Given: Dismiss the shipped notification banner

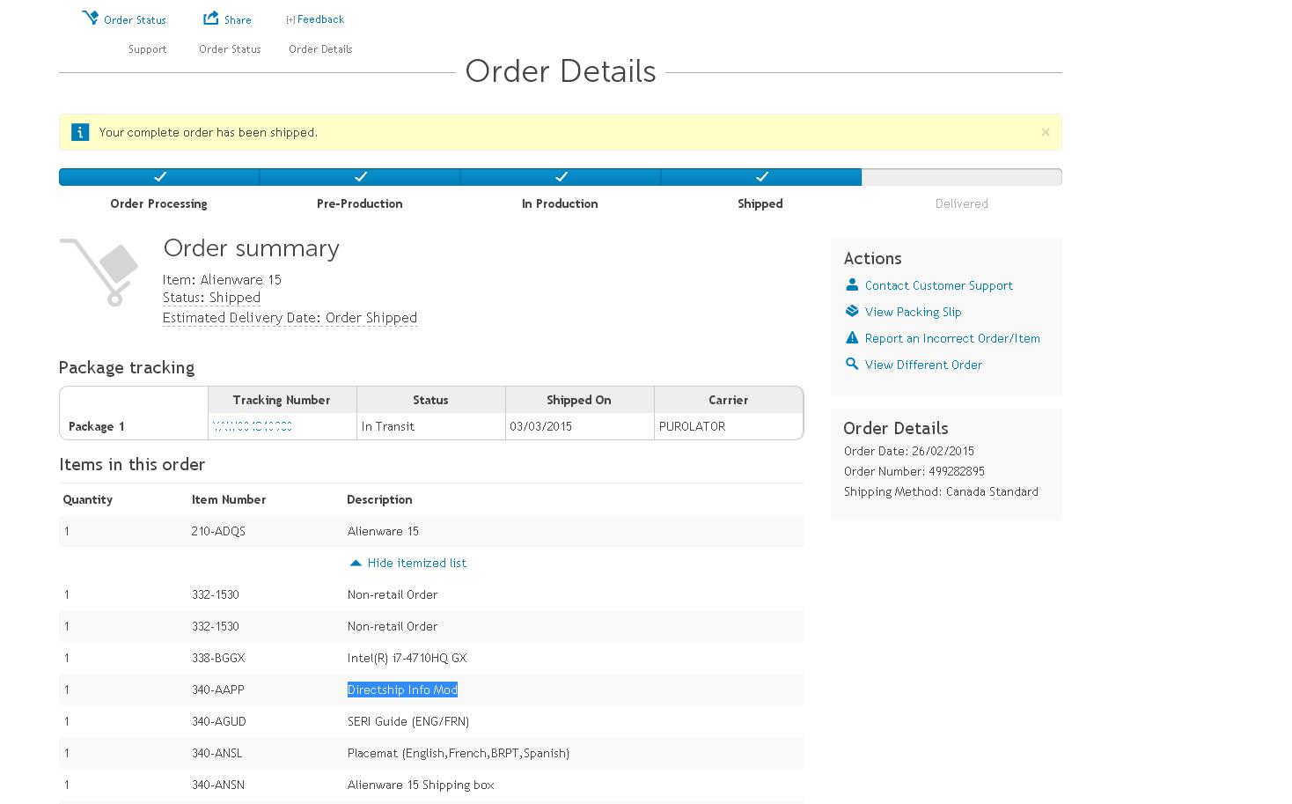Looking at the screenshot, I should (1046, 132).
